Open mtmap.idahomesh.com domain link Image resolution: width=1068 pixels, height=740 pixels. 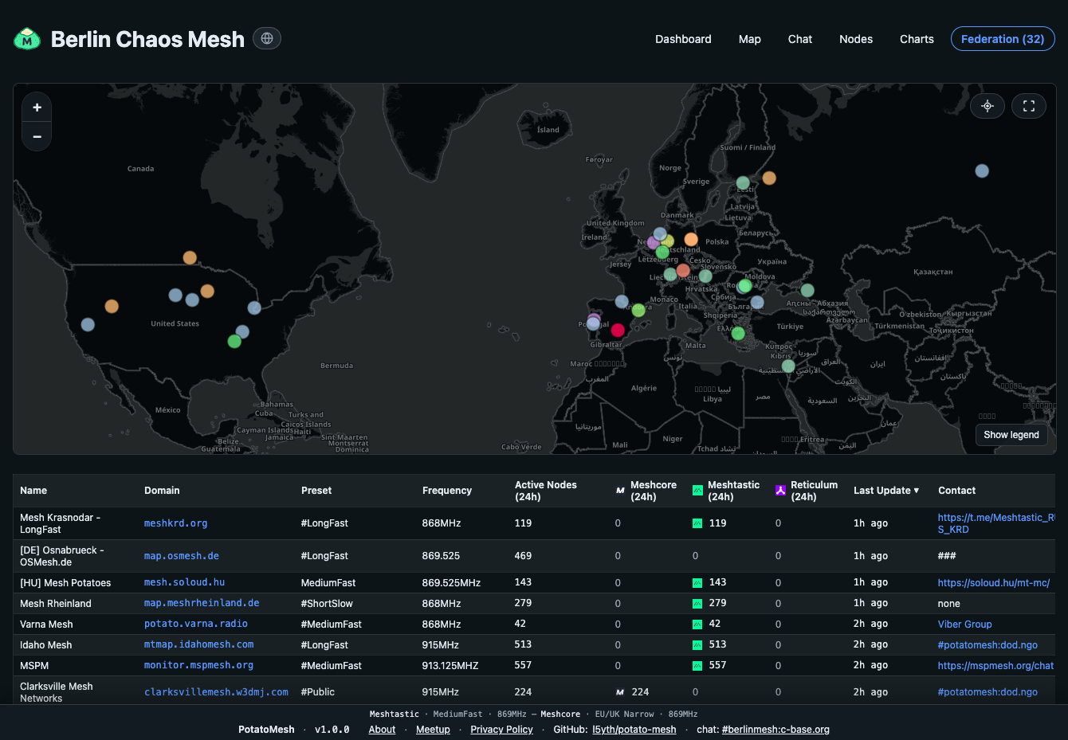198,644
